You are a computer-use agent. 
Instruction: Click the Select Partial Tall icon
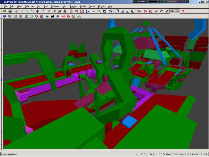pos(60,11)
